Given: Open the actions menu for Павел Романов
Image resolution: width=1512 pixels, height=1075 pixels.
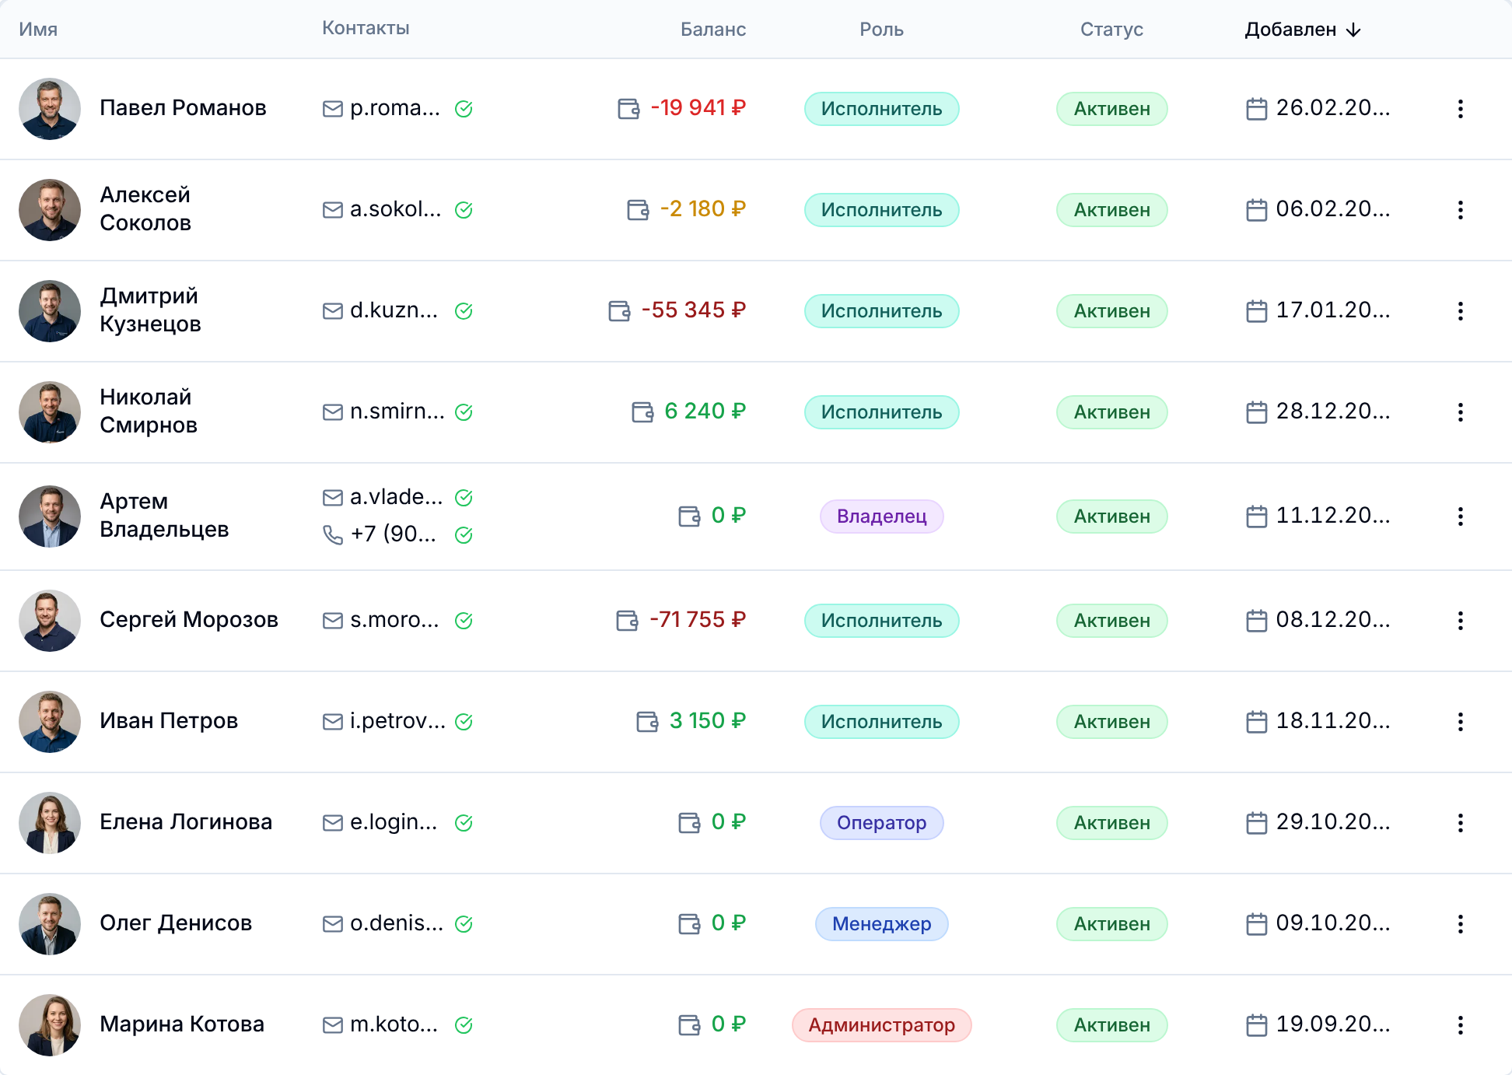Looking at the screenshot, I should click(1460, 109).
